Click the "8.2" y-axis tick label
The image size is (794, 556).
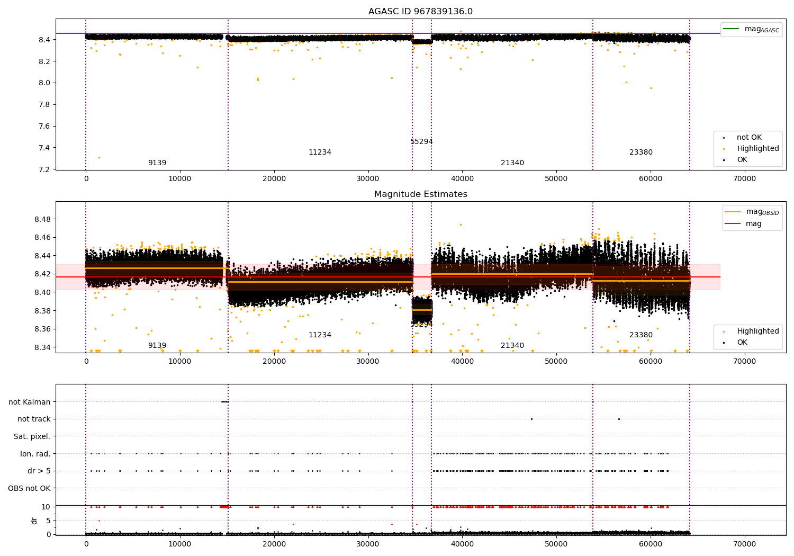pyautogui.click(x=44, y=61)
